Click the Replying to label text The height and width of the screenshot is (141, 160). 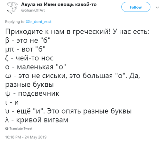(x=15, y=22)
